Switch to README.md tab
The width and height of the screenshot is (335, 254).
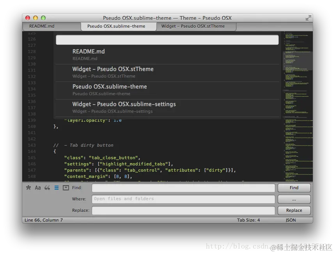pyautogui.click(x=52, y=26)
